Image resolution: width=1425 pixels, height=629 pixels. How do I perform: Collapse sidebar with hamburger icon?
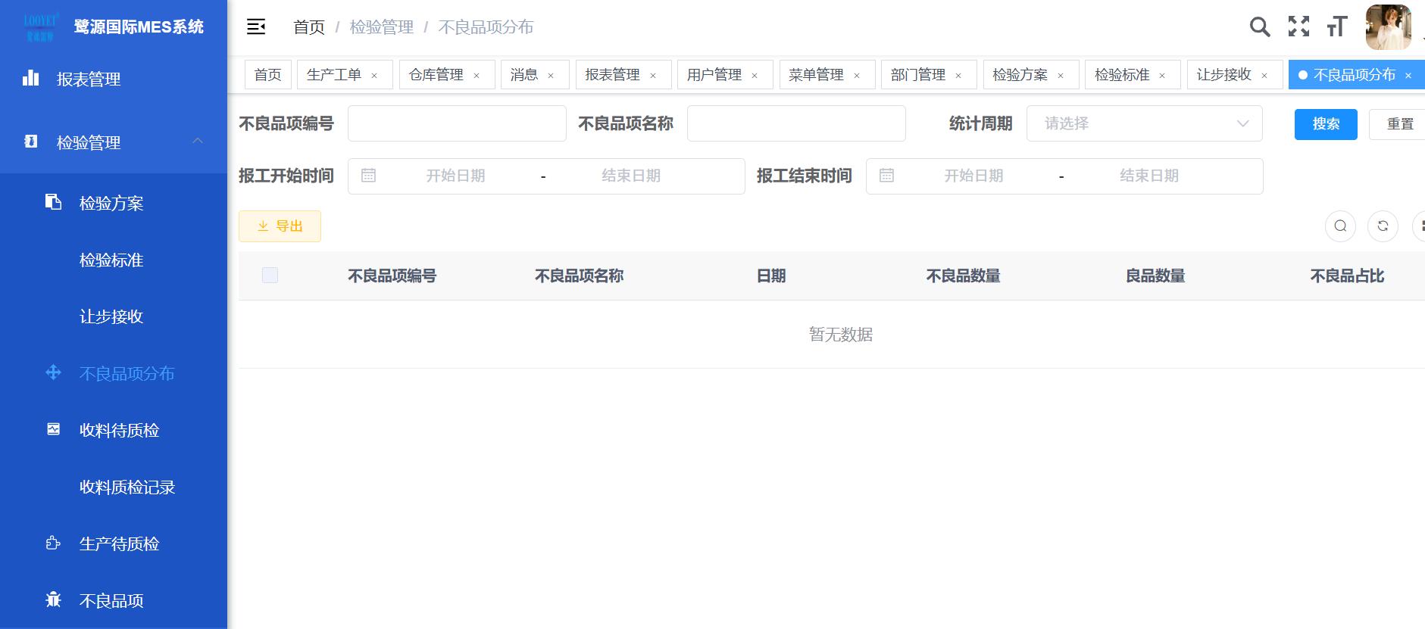coord(256,27)
